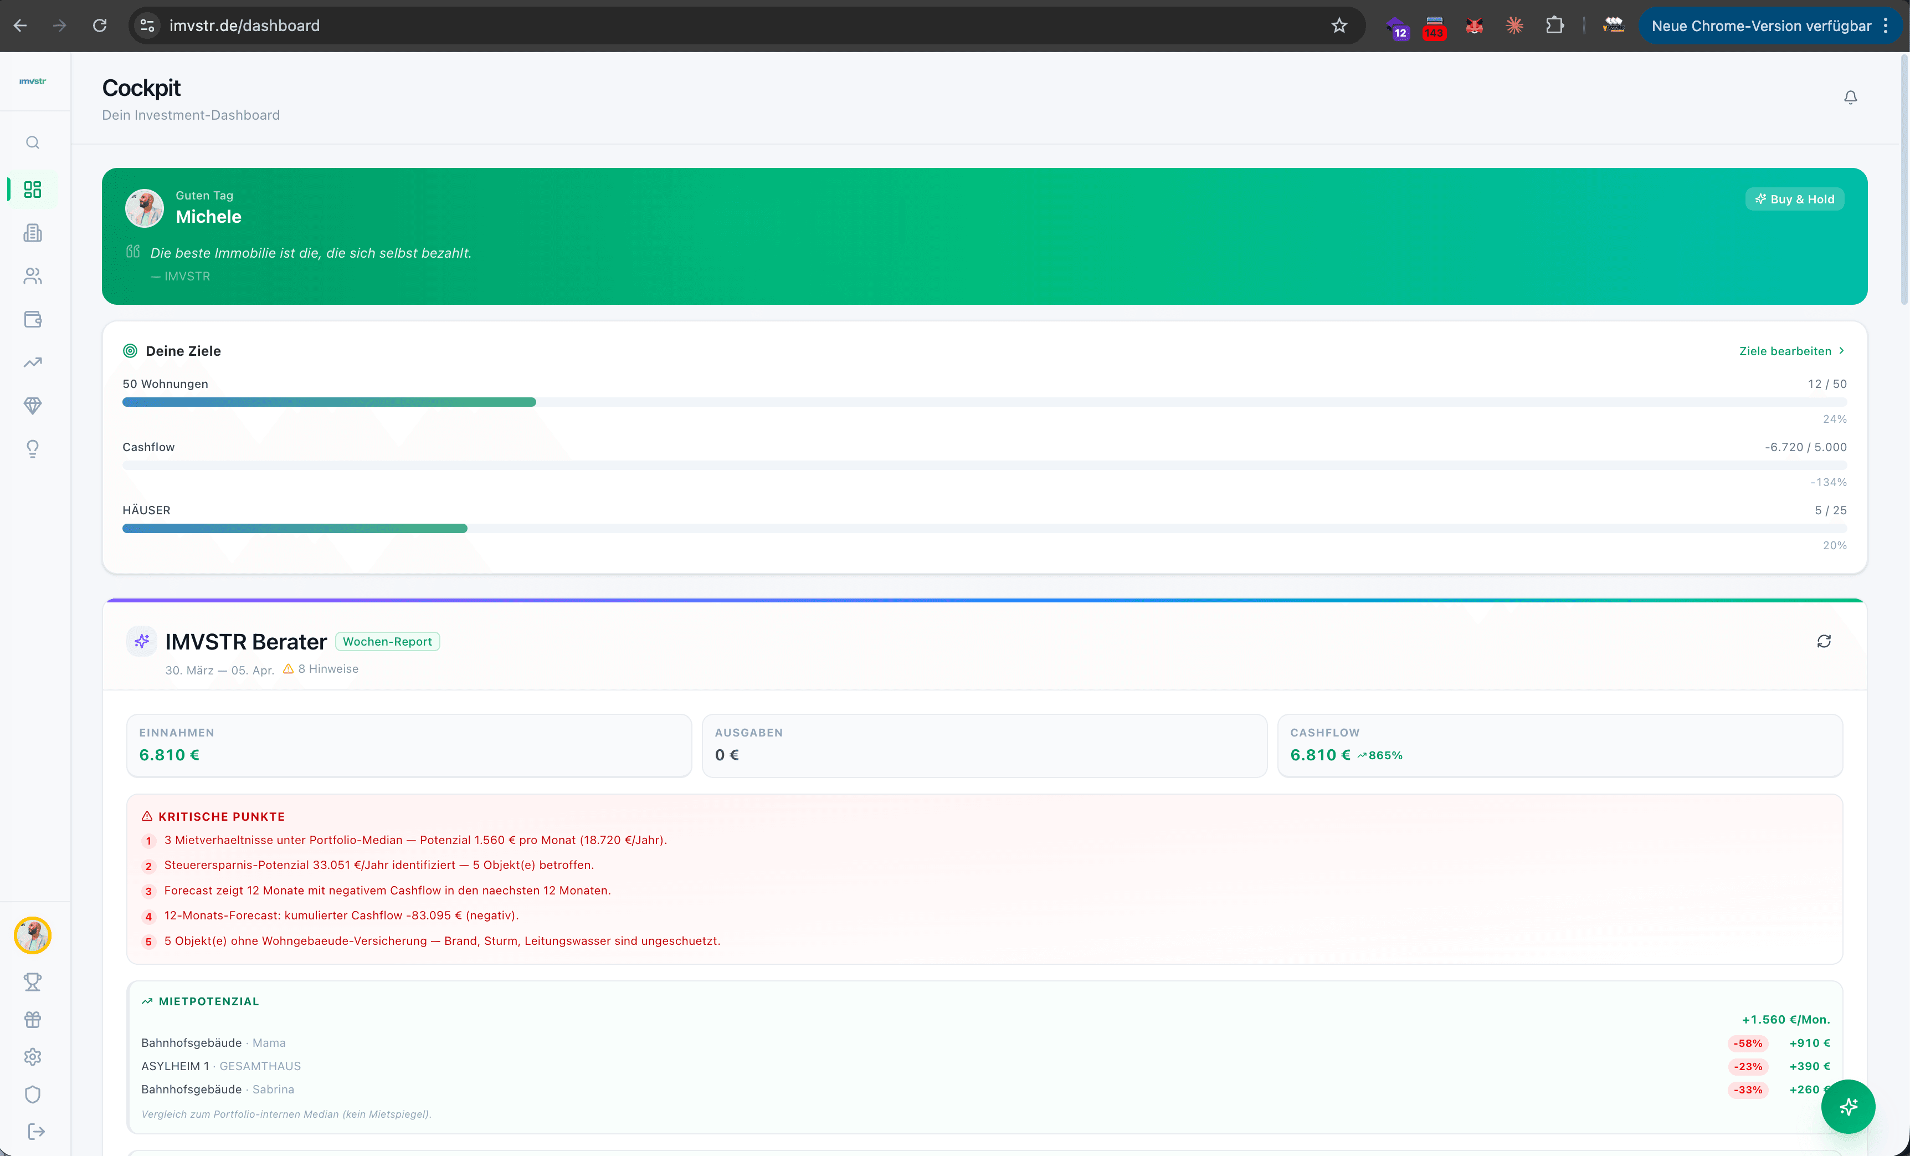Open the lightbulb icon in the sidebar
1910x1156 pixels.
coord(33,449)
